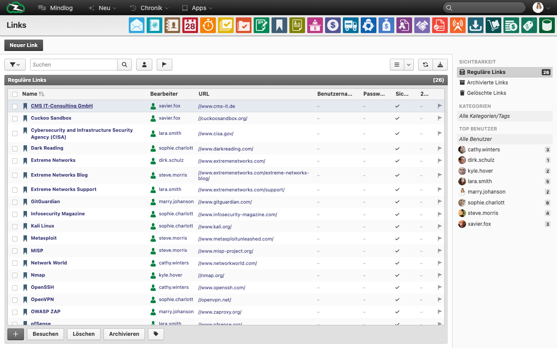
Task: Open the green notes with pencil icon
Action: click(262, 25)
